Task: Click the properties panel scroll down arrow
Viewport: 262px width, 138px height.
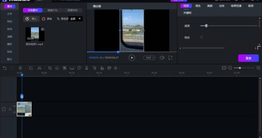Action: point(259,45)
